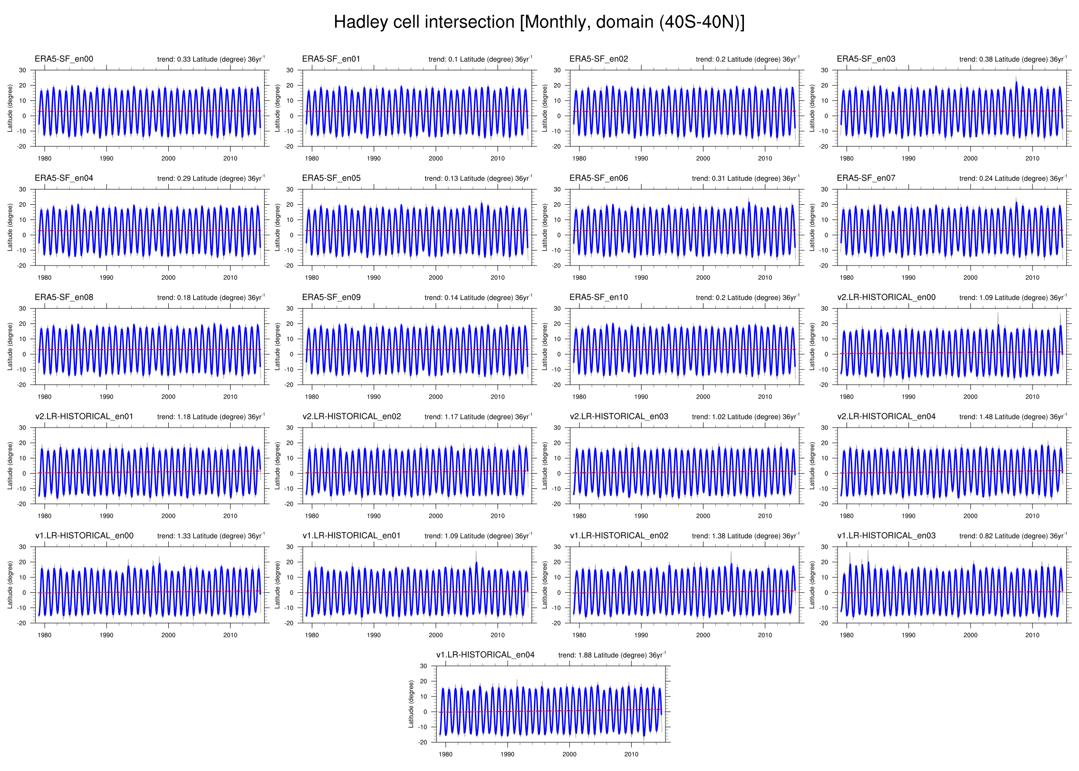Click the trend 0.14 label above ERA5-SF_en09
Image resolution: width=1079 pixels, height=771 pixels.
[478, 298]
